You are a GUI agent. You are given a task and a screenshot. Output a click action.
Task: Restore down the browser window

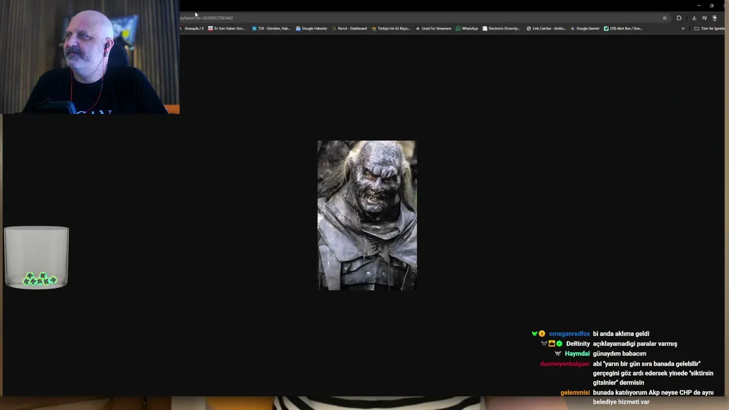coord(711,6)
